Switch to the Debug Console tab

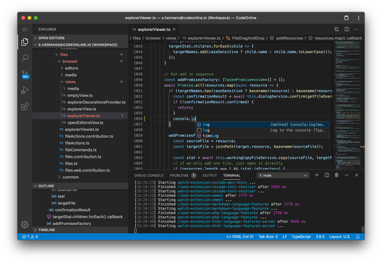148,175
